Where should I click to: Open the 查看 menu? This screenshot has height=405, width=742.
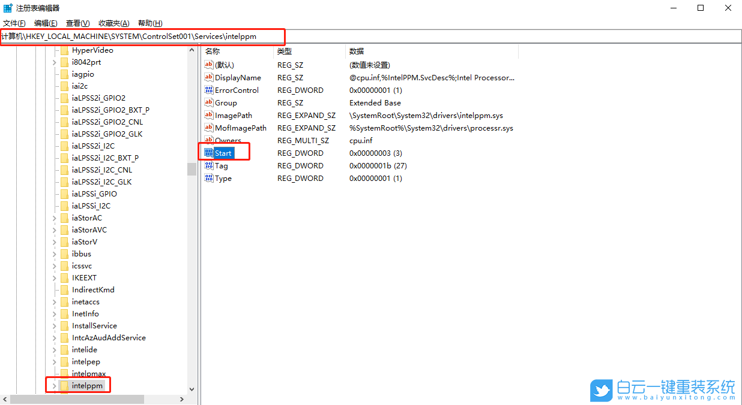pos(76,23)
